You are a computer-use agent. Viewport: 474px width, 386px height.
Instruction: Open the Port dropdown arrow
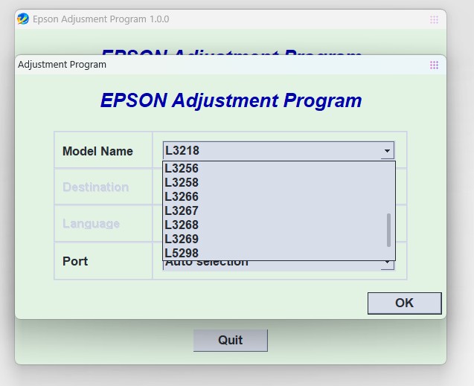pyautogui.click(x=387, y=264)
